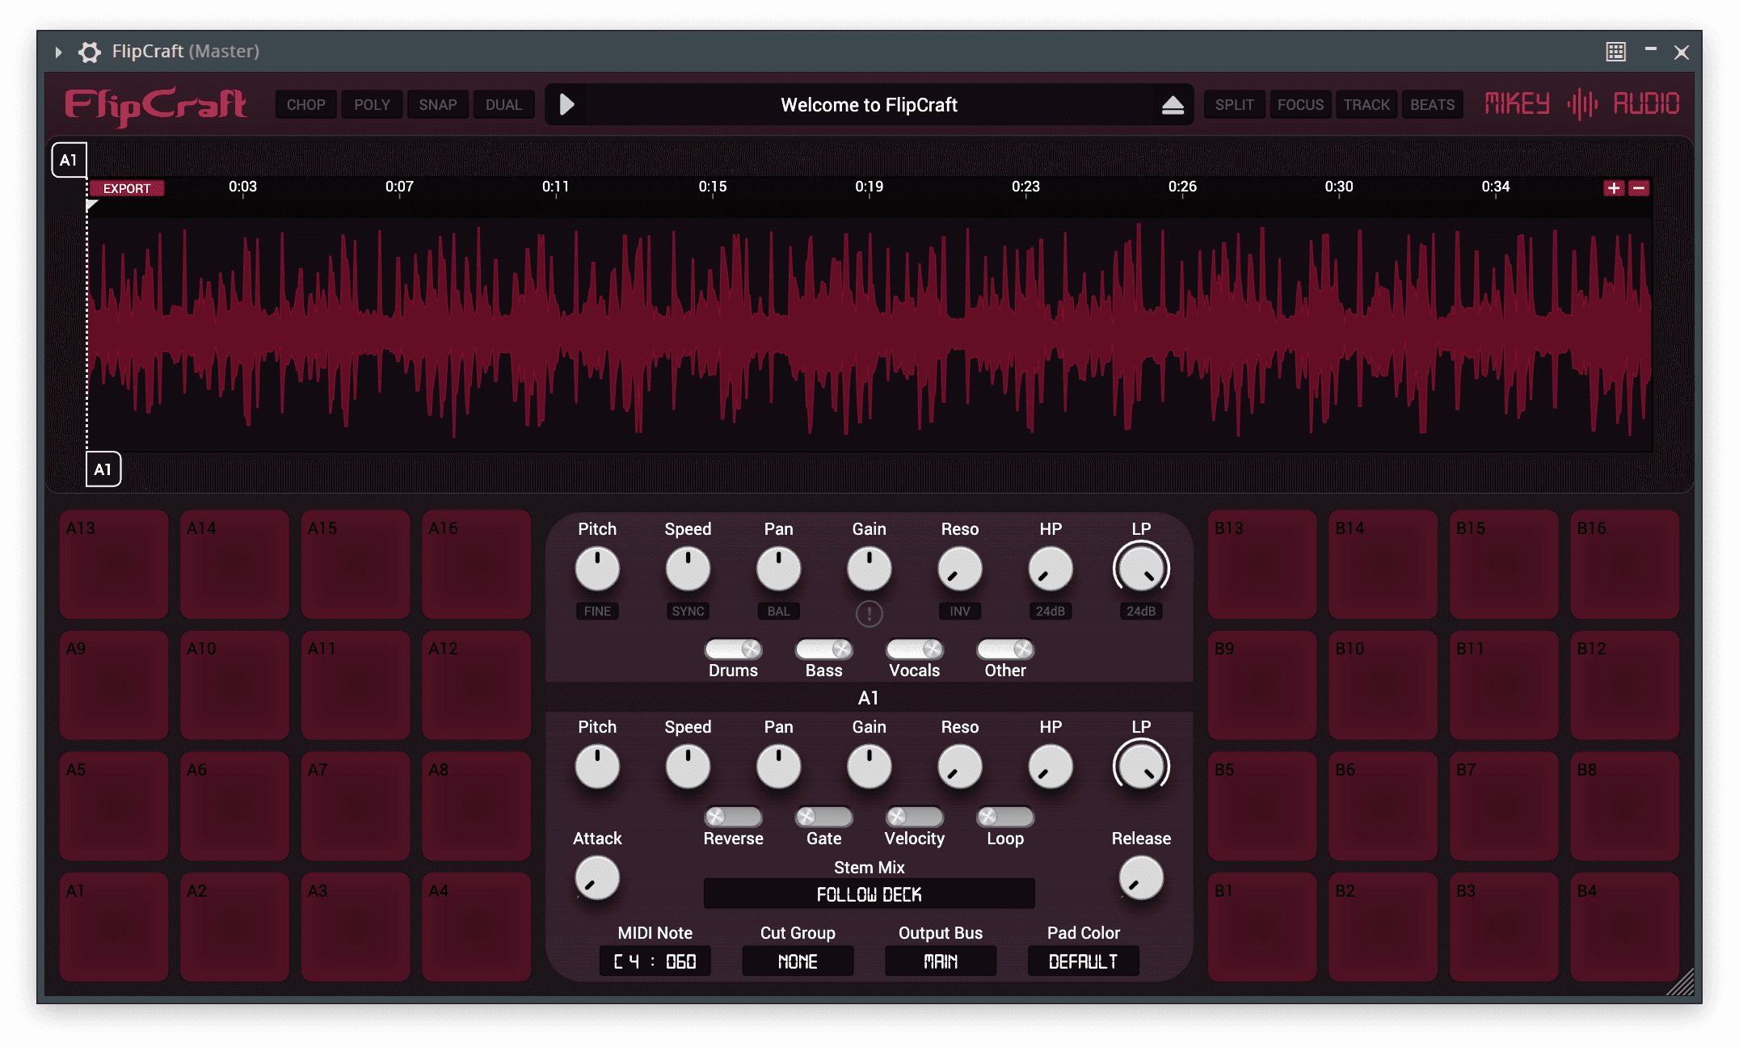Toggle BEATS option

point(1432,105)
